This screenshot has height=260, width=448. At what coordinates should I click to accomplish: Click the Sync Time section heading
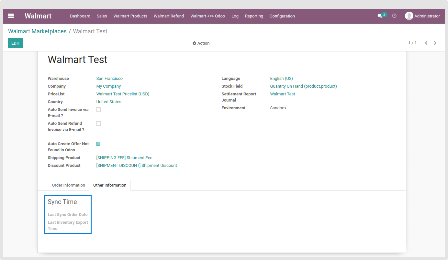click(x=62, y=202)
